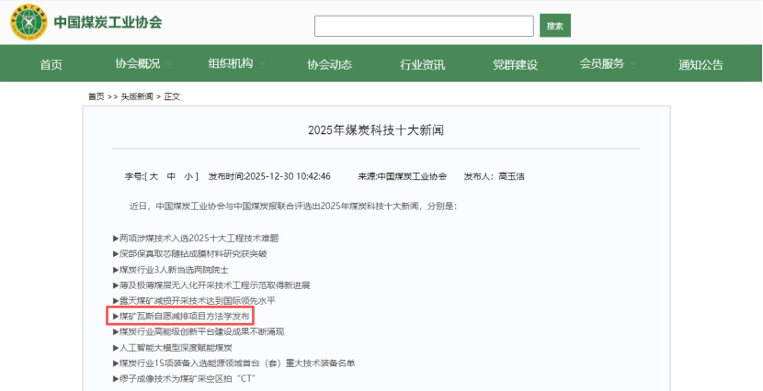Expand the 协会概况 dropdown menu
Viewport: 763px width, 391px height.
pyautogui.click(x=138, y=63)
